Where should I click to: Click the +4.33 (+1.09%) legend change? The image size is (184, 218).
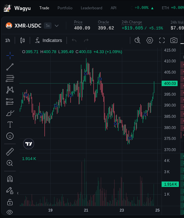108,52
